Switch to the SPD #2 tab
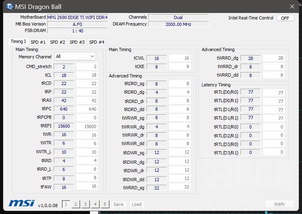 [57, 42]
